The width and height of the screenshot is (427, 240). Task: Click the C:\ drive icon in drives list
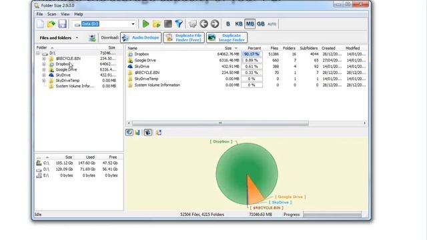[x=39, y=163]
